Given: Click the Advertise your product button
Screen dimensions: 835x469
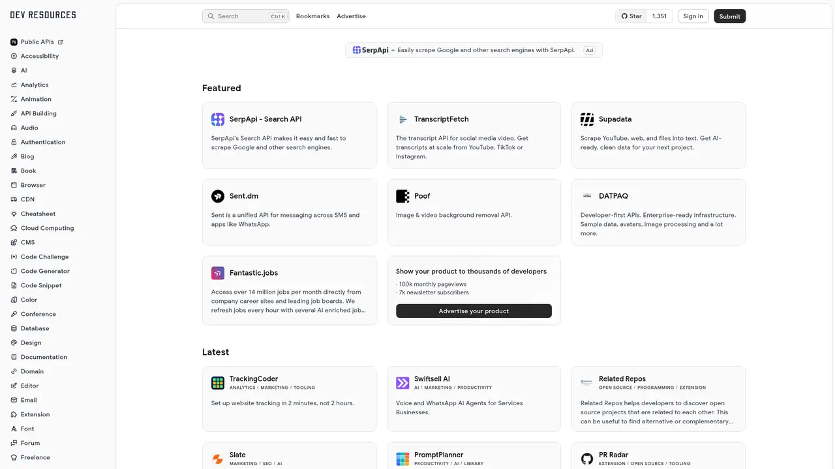Looking at the screenshot, I should point(474,311).
